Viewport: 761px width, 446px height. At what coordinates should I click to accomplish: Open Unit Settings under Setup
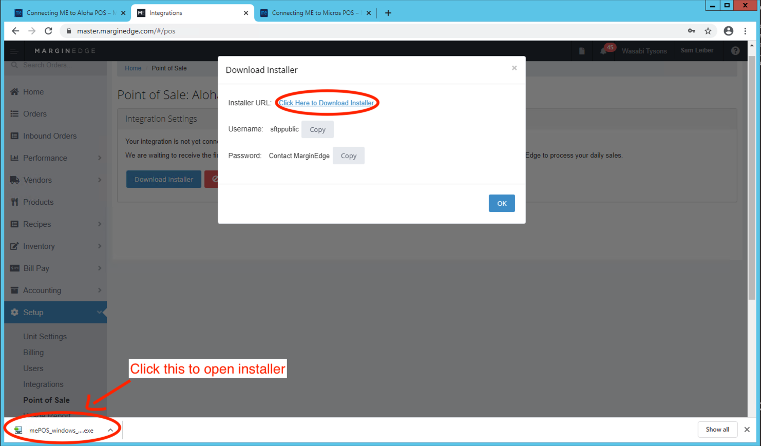click(x=45, y=337)
